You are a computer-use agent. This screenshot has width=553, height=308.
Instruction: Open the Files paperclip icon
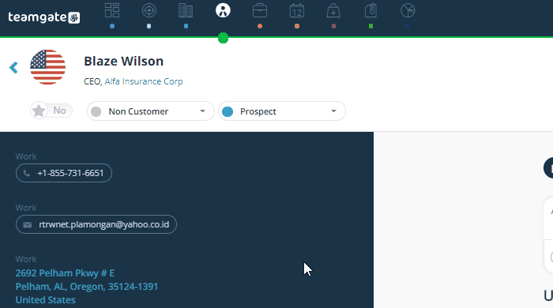[371, 10]
